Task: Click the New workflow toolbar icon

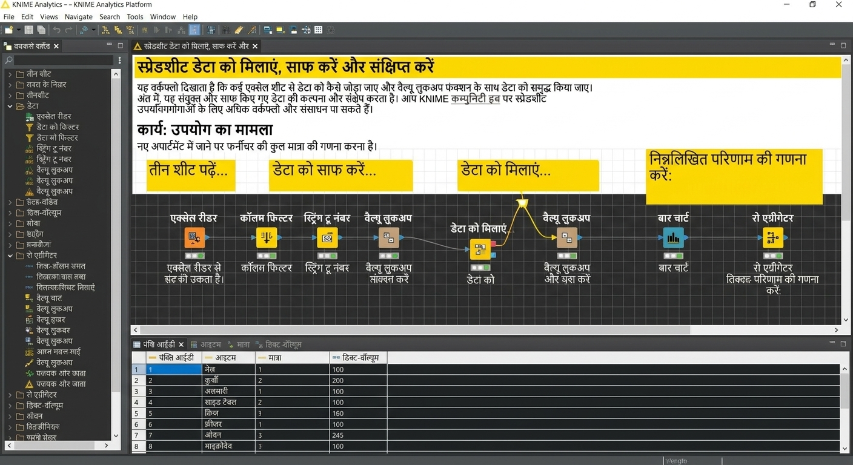Action: 8,30
